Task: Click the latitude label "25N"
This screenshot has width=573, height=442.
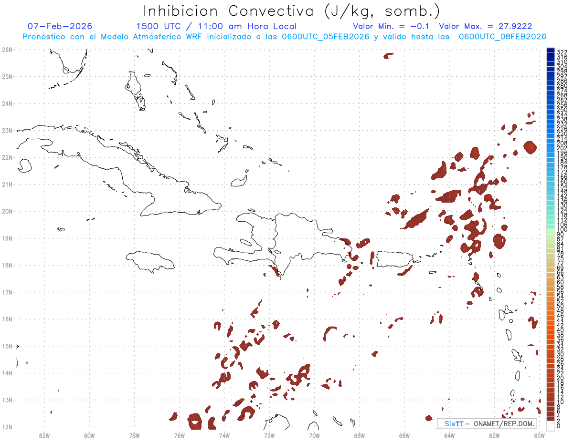Action: [7, 76]
